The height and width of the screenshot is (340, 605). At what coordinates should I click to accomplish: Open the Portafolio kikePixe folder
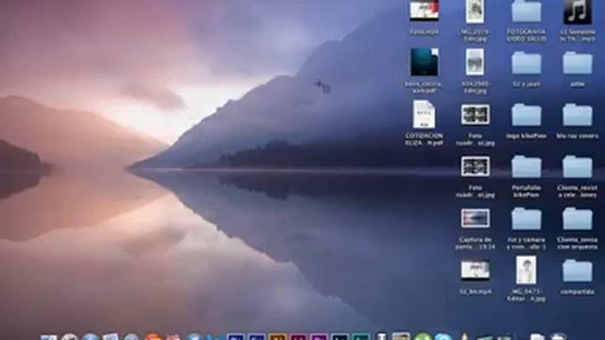527,167
